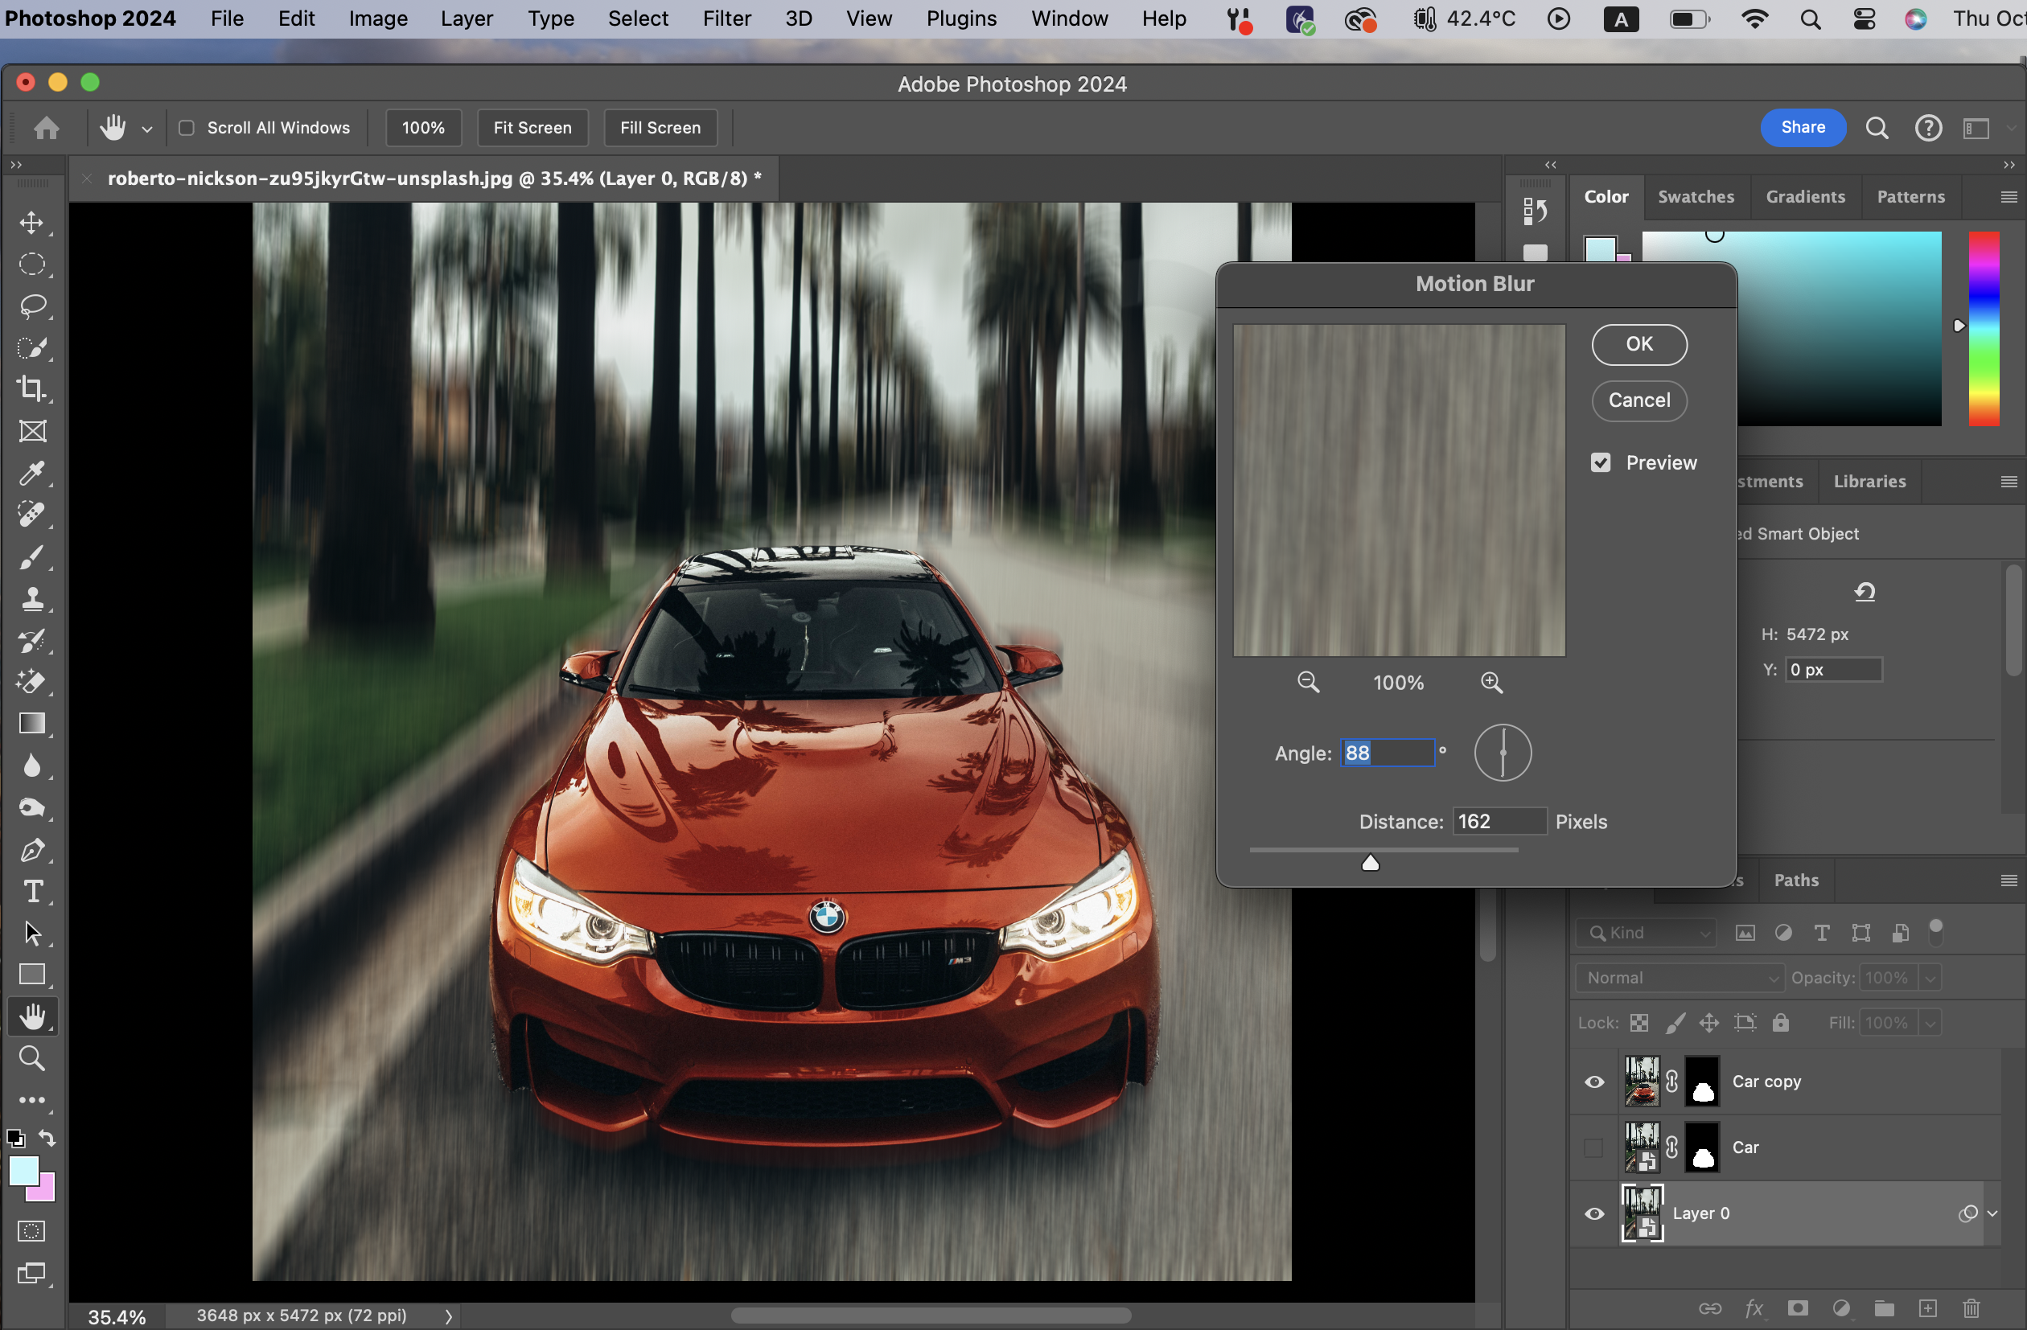Screen dimensions: 2027x1330
Task: Select the Clone Stamp tool
Action: tap(32, 599)
